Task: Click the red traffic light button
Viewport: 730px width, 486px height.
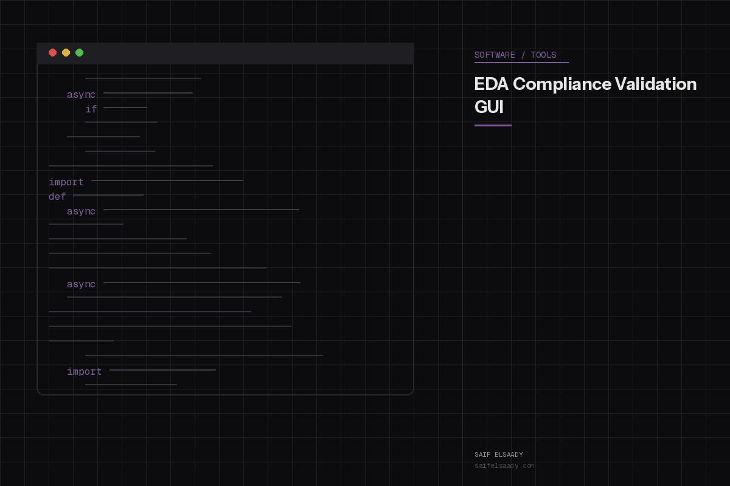Action: pos(53,53)
